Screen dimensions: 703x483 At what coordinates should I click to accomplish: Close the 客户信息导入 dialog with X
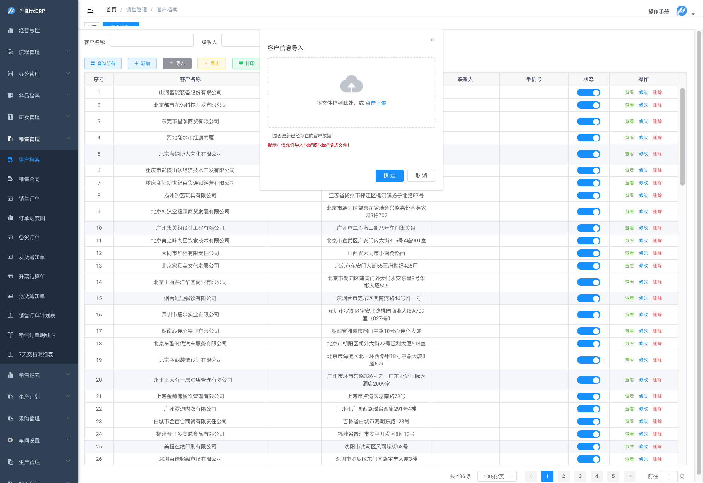tap(432, 40)
